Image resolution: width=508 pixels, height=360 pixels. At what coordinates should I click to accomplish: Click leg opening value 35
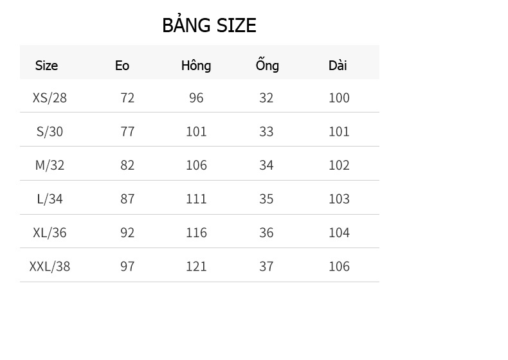click(x=266, y=199)
